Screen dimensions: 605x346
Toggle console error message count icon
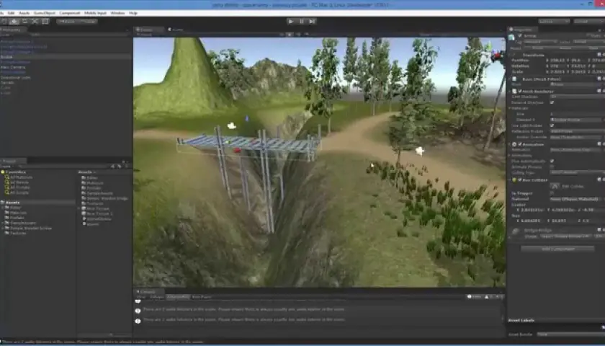point(499,296)
